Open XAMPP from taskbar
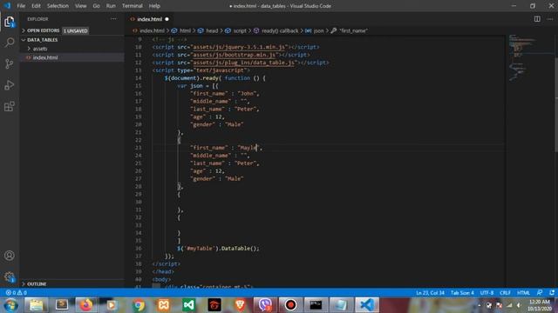558x313 pixels. pyautogui.click(x=163, y=305)
